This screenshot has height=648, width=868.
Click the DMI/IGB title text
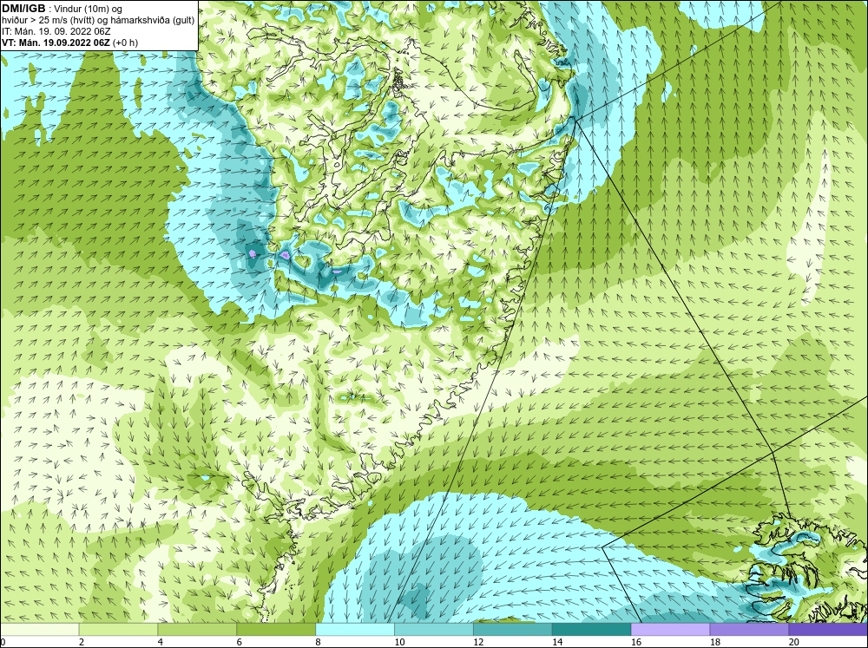tap(23, 9)
